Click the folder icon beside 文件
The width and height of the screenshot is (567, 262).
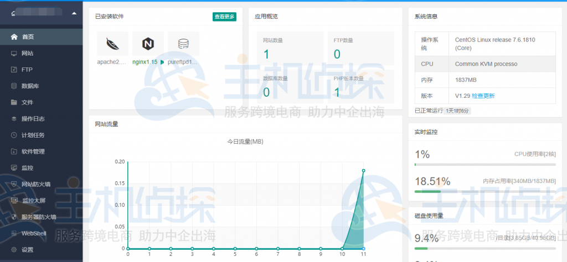(14, 102)
